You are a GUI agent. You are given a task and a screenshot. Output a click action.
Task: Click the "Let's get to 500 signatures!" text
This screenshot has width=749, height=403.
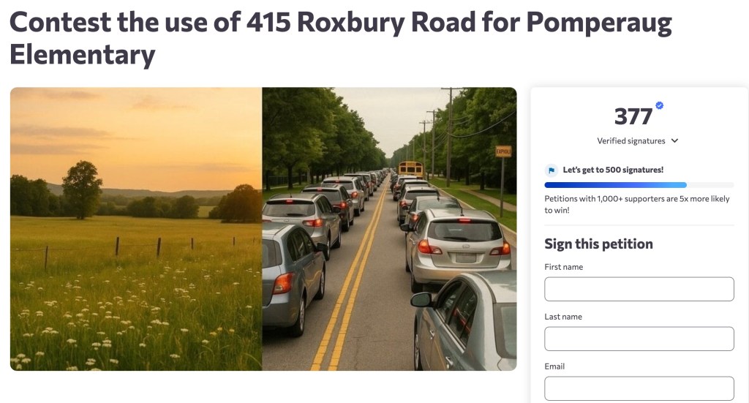613,170
